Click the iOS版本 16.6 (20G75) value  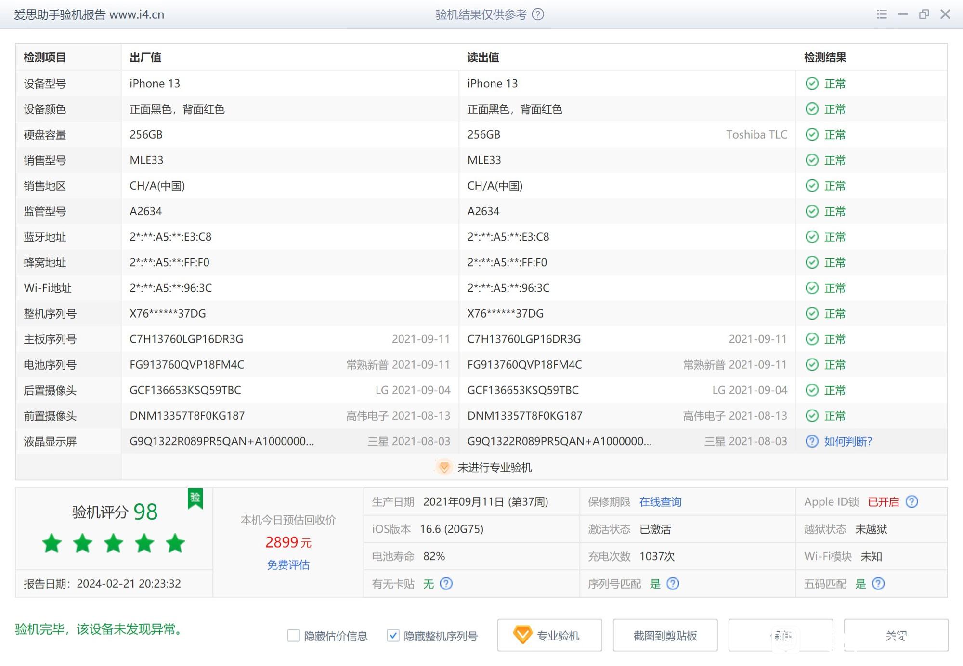[452, 529]
